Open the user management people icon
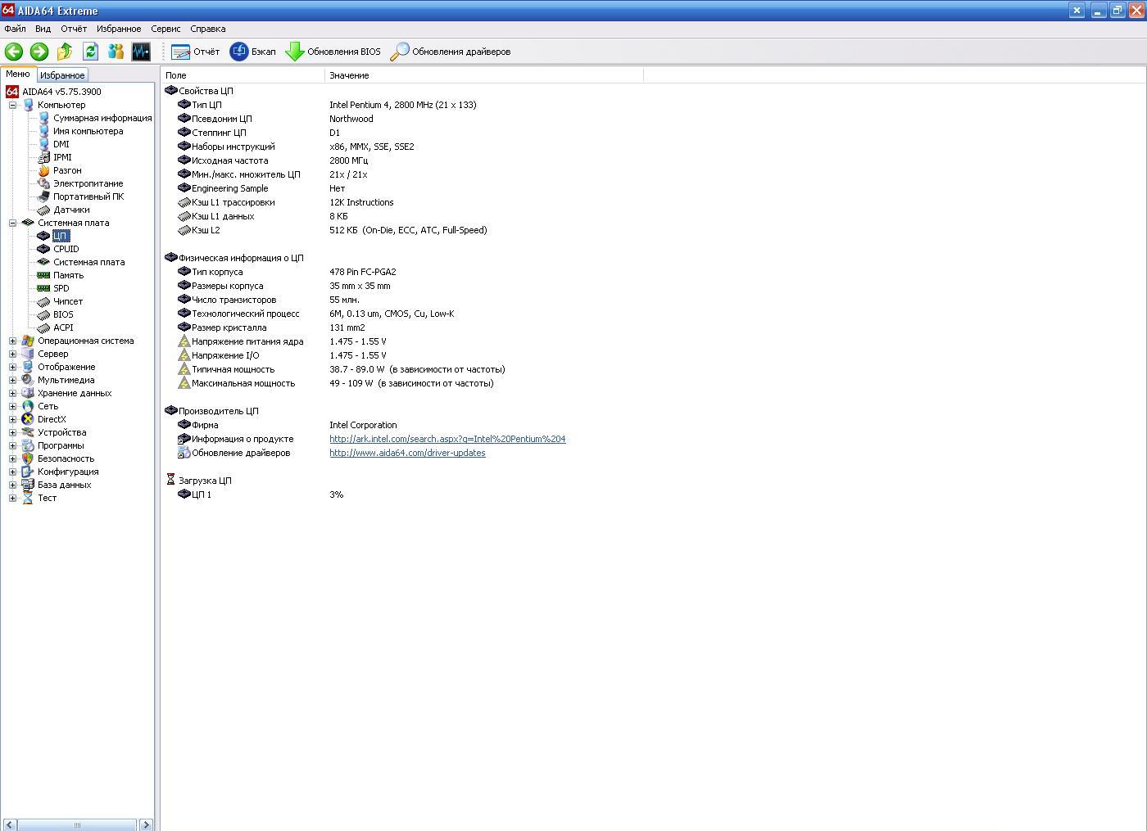Image resolution: width=1147 pixels, height=831 pixels. tap(116, 52)
